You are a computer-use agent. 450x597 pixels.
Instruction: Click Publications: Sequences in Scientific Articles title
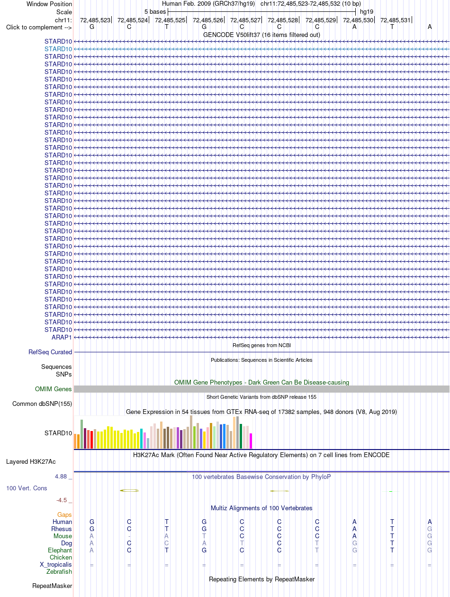[261, 360]
